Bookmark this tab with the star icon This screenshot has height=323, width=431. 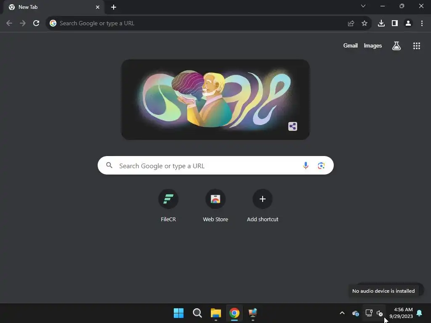pyautogui.click(x=364, y=24)
